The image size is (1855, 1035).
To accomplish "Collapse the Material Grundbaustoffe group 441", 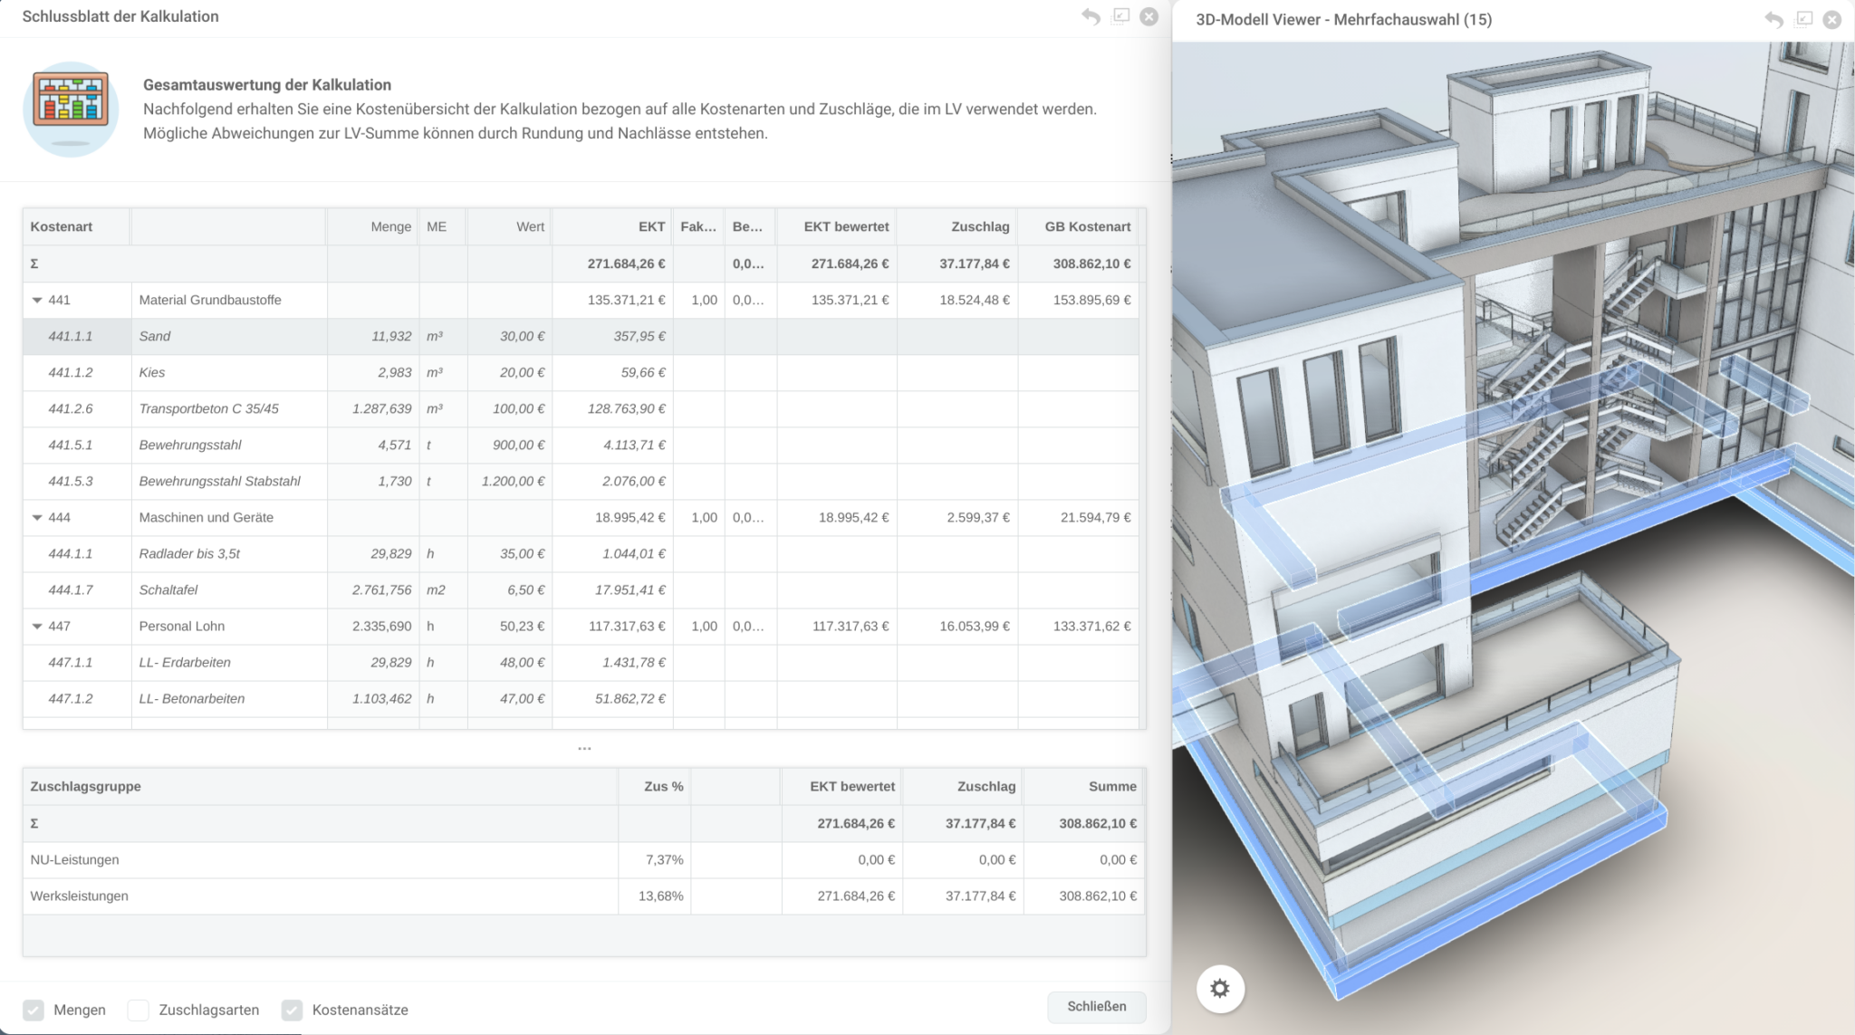I will pyautogui.click(x=36, y=300).
